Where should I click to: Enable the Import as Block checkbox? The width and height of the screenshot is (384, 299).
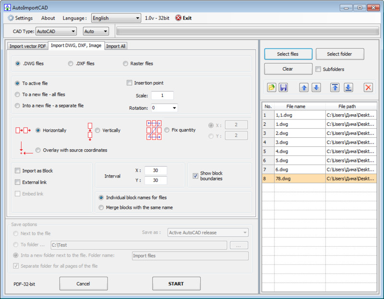pos(18,171)
